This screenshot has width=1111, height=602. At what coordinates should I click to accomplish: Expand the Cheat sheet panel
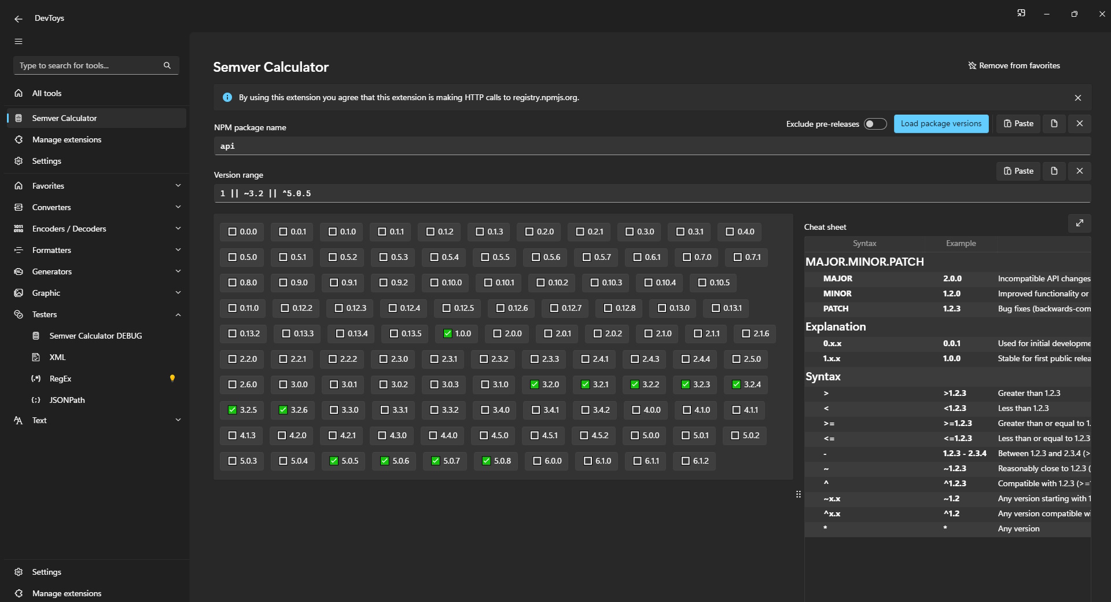click(x=1080, y=223)
